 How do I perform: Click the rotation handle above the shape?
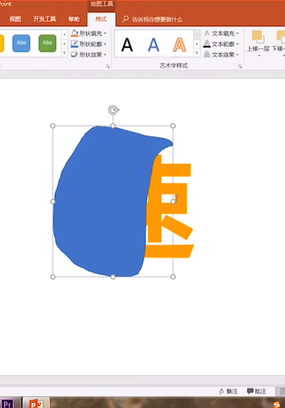pyautogui.click(x=113, y=110)
